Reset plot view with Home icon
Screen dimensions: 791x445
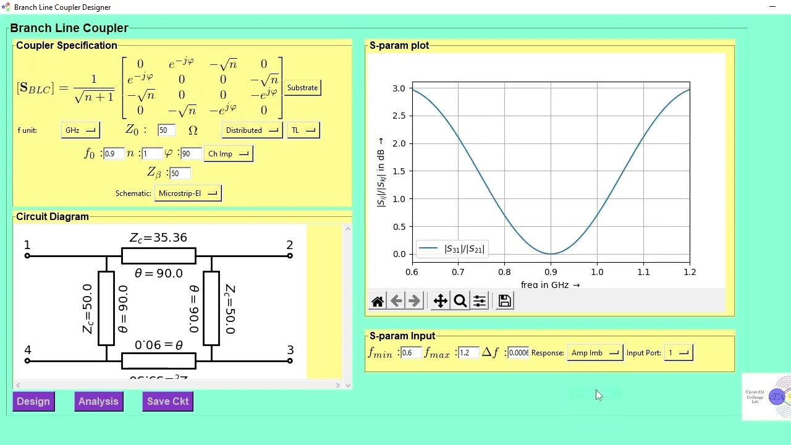378,301
